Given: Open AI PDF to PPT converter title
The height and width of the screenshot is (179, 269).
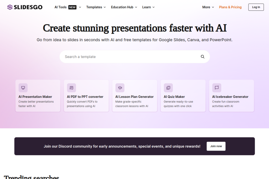Looking at the screenshot, I should 85,97.
